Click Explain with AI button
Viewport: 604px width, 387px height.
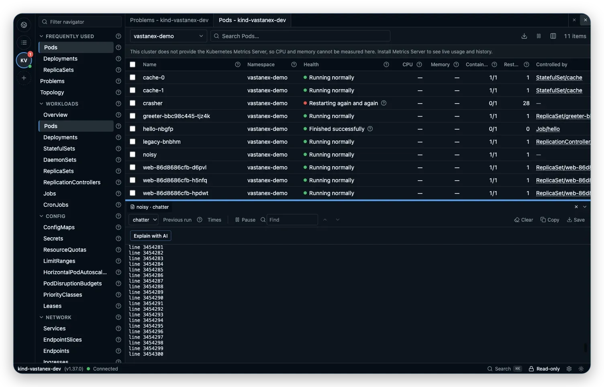[x=151, y=236]
